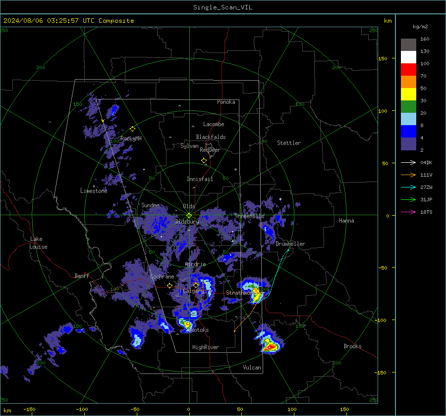Click the kg/m2 units label
This screenshot has width=446, height=416.
click(x=420, y=27)
